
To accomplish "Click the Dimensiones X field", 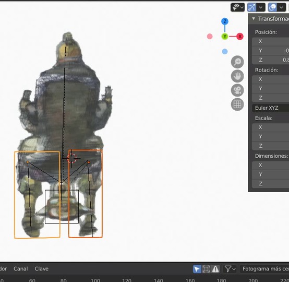I will 270,165.
